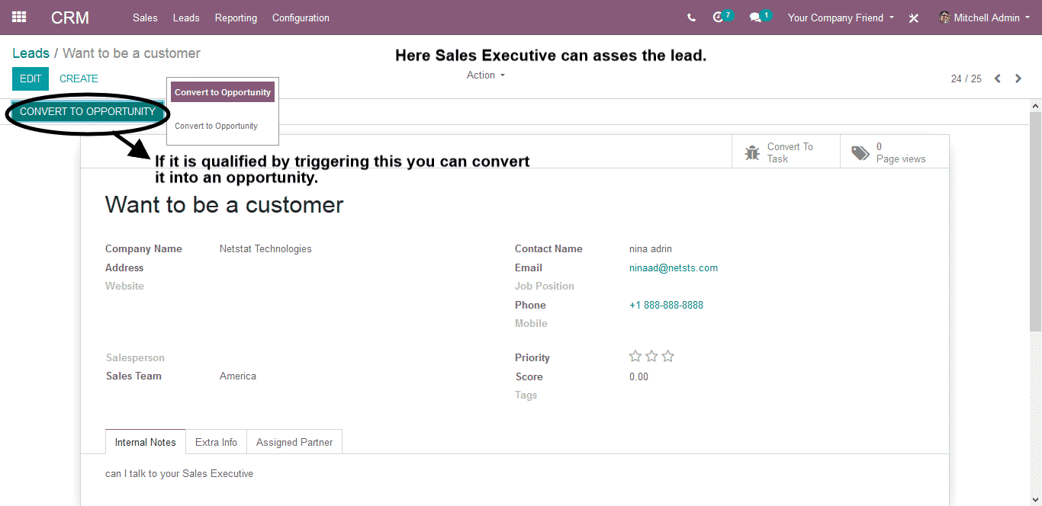Click the note text about Sales Executive
Viewport: 1042px width, 506px height.
pyautogui.click(x=179, y=473)
